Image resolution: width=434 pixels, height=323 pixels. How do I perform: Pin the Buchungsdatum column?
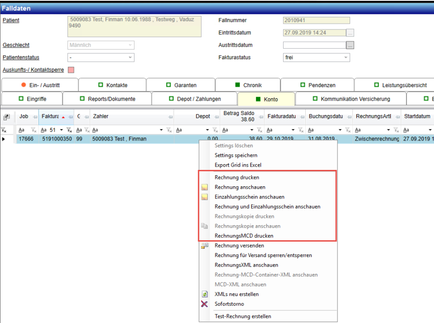(x=349, y=117)
